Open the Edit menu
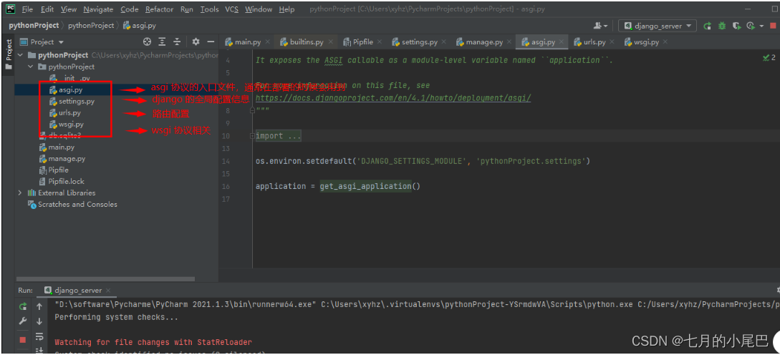This screenshot has height=355, width=780. 47,9
